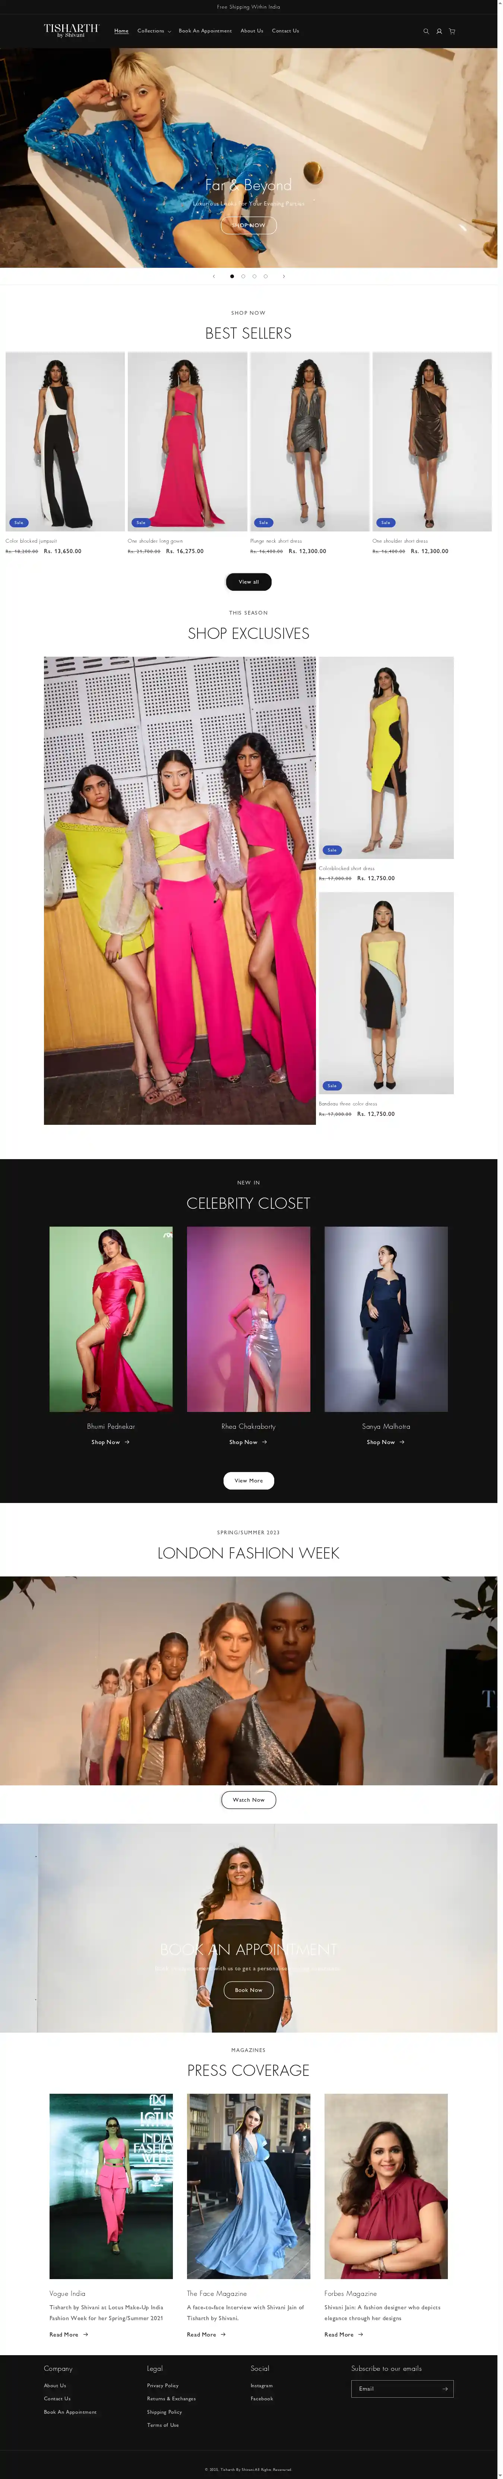The image size is (503, 2479).
Task: Open the search icon in header
Action: [x=426, y=31]
